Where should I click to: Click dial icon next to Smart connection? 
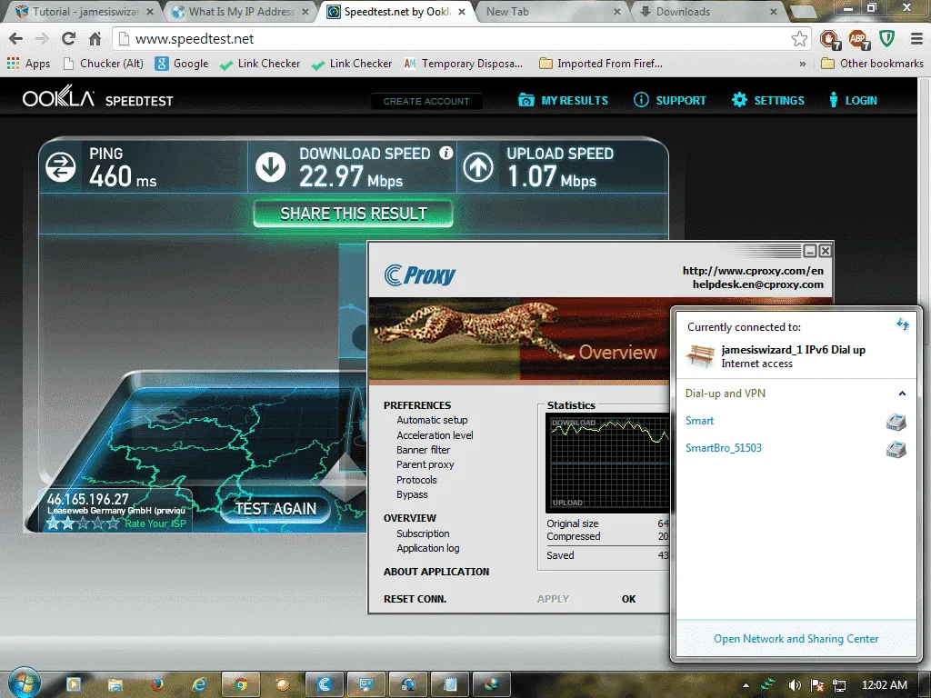pyautogui.click(x=896, y=422)
